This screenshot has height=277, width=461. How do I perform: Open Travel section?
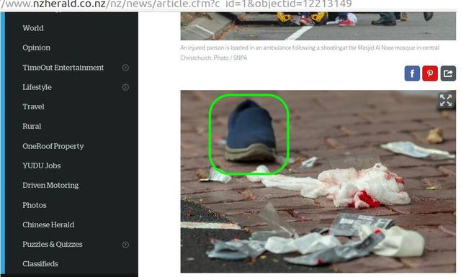(x=34, y=106)
